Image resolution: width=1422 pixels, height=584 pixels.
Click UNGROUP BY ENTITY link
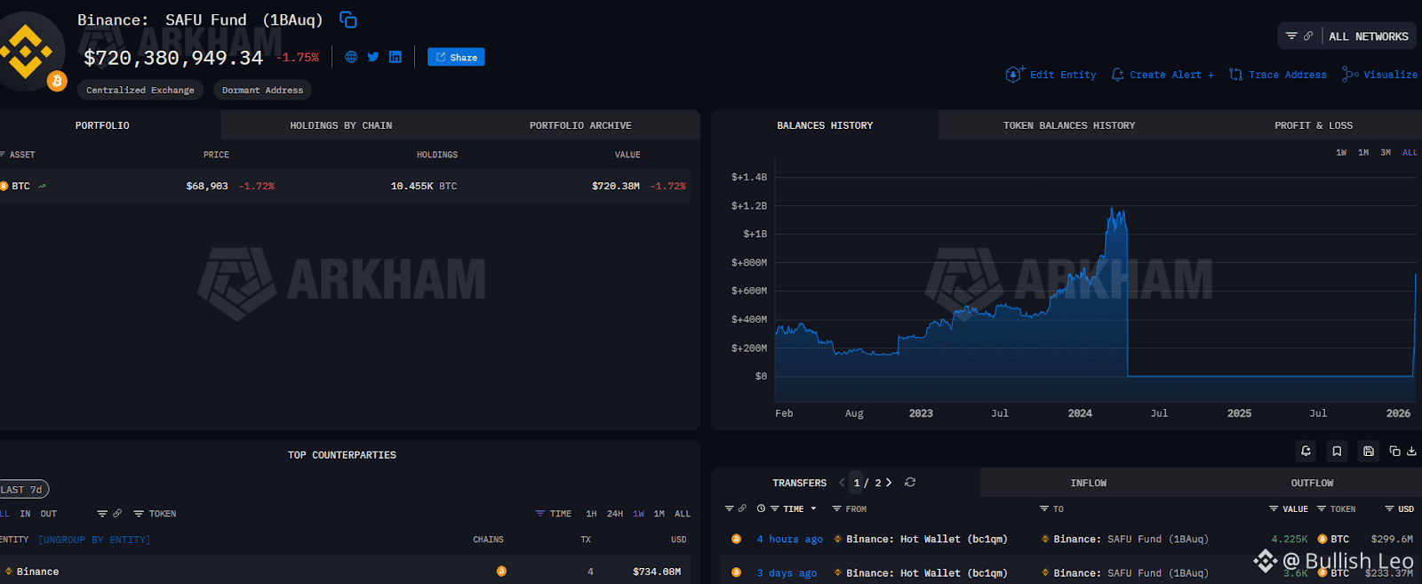tap(94, 540)
